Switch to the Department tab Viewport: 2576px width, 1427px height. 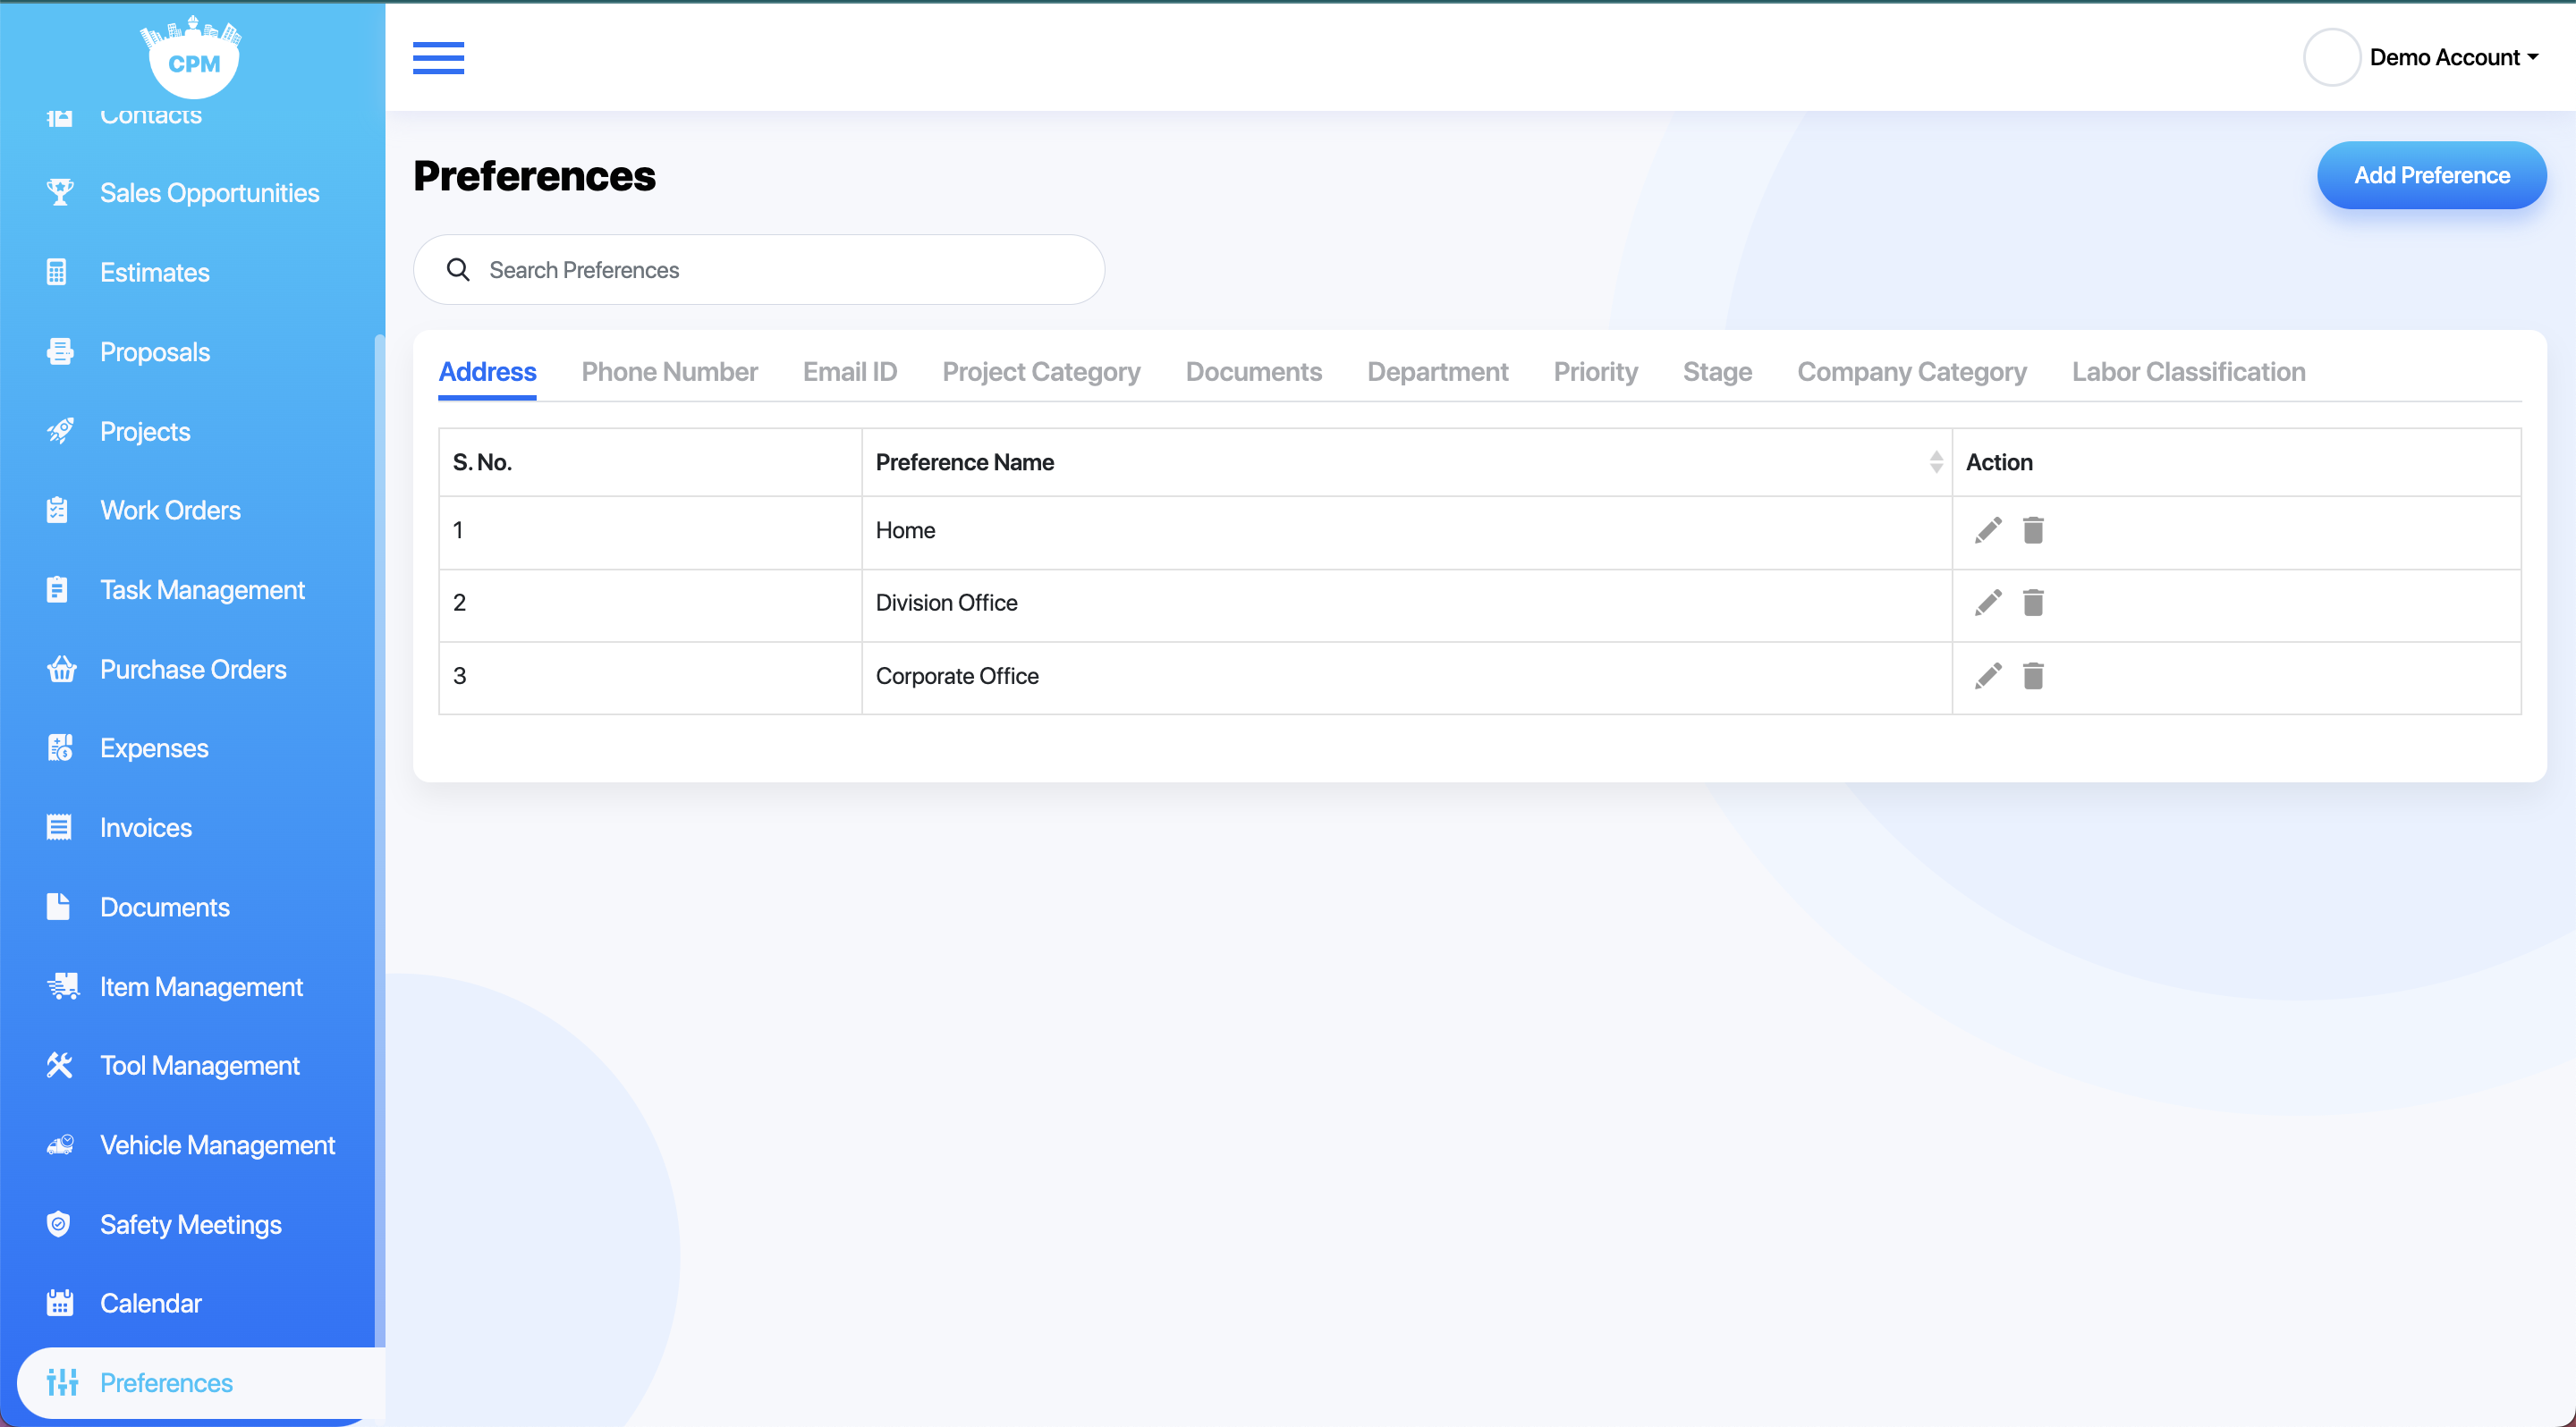tap(1437, 372)
